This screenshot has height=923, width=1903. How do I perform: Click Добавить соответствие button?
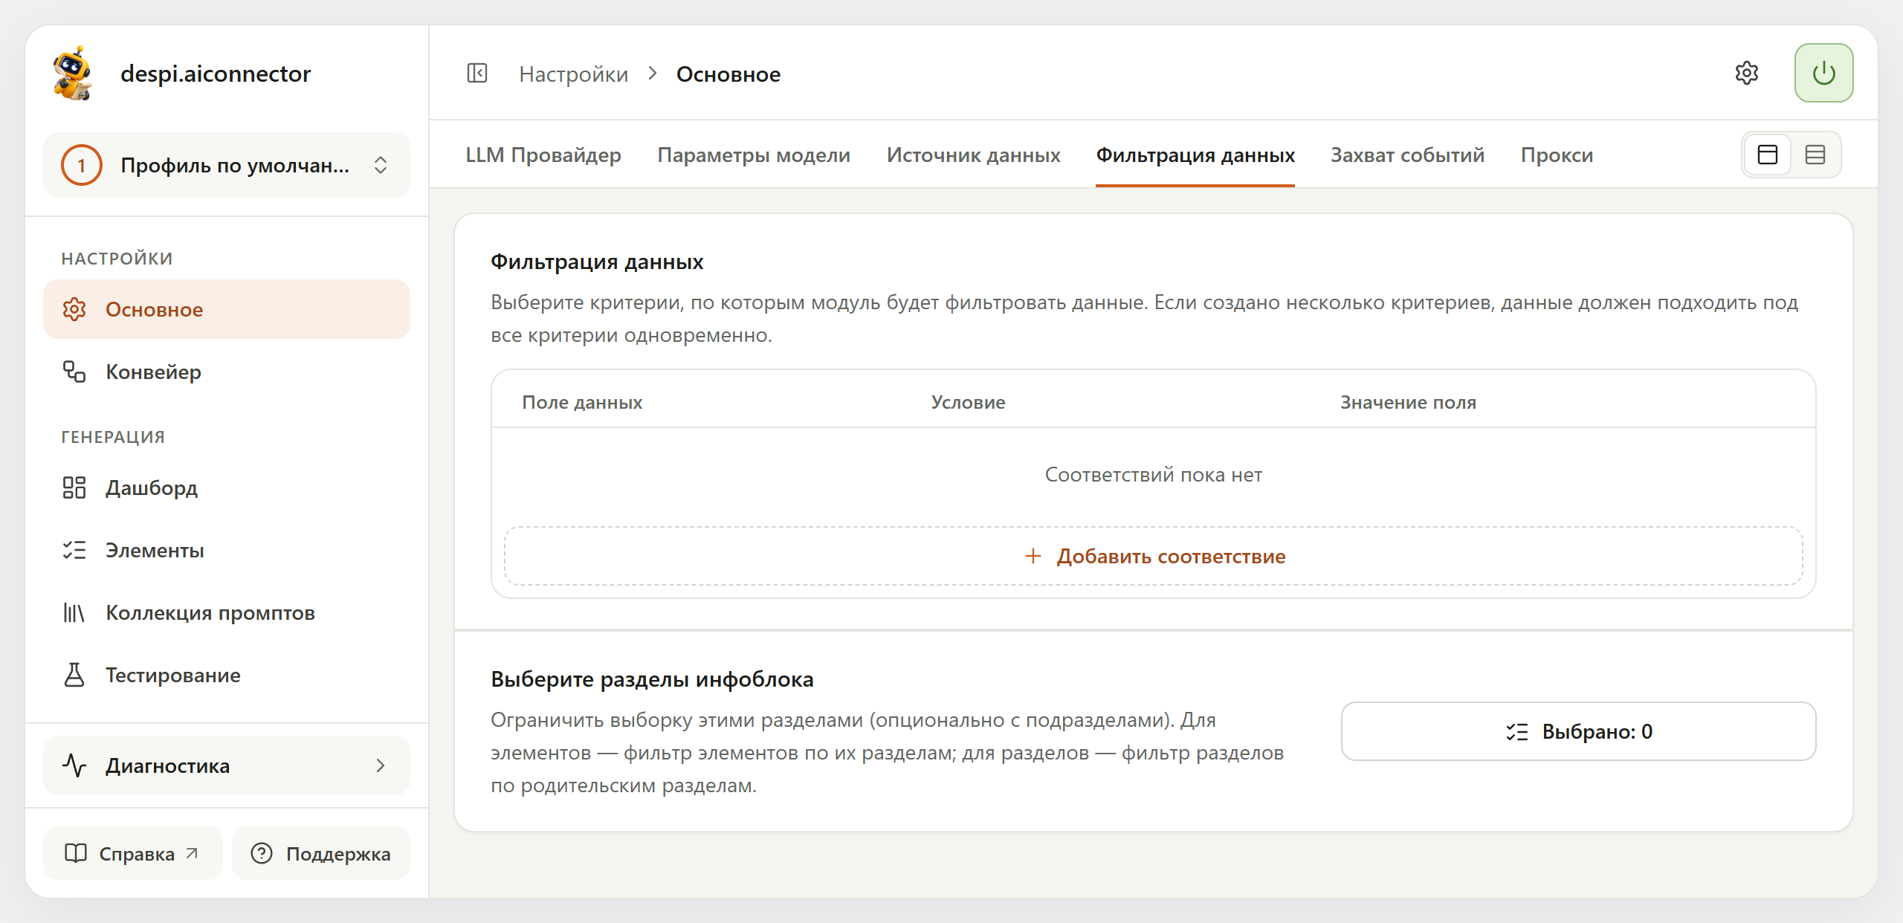[x=1154, y=556]
